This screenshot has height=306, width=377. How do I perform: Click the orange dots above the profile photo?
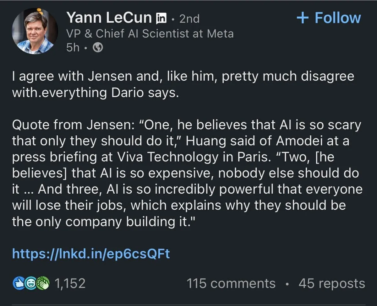click(40, 12)
